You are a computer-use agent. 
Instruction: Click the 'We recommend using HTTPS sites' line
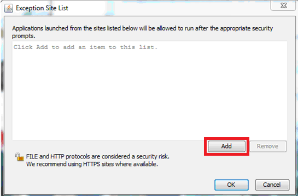(92, 164)
